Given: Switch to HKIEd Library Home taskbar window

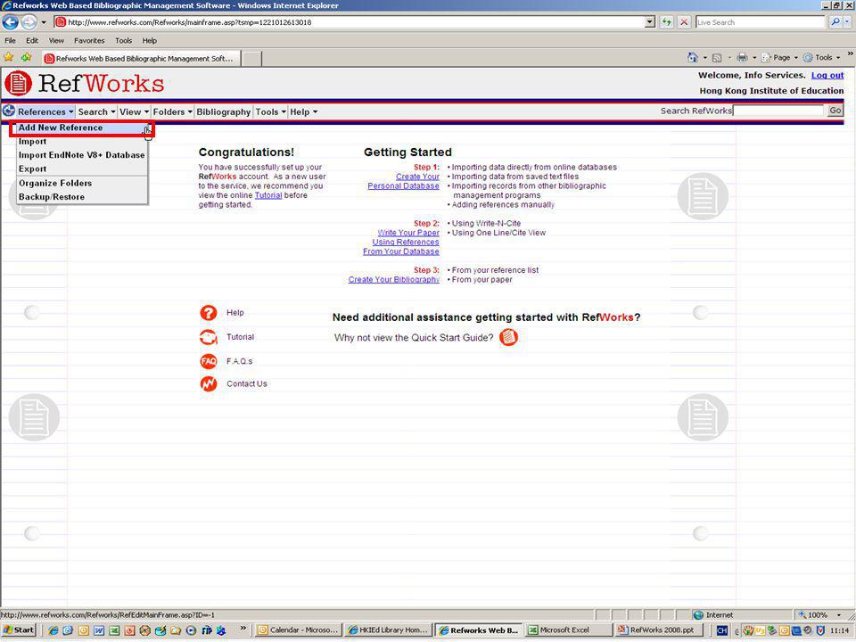Looking at the screenshot, I should (388, 630).
